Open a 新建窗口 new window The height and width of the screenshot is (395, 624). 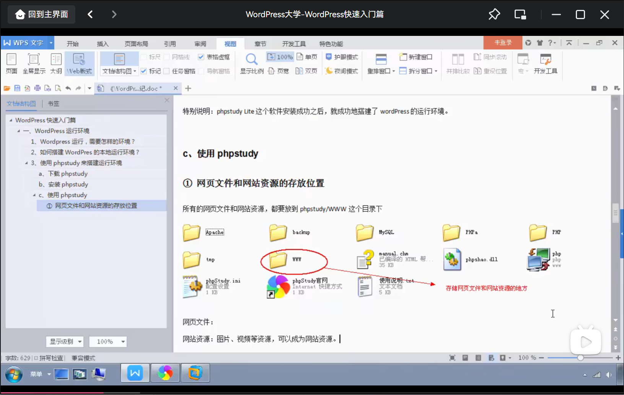coord(416,57)
